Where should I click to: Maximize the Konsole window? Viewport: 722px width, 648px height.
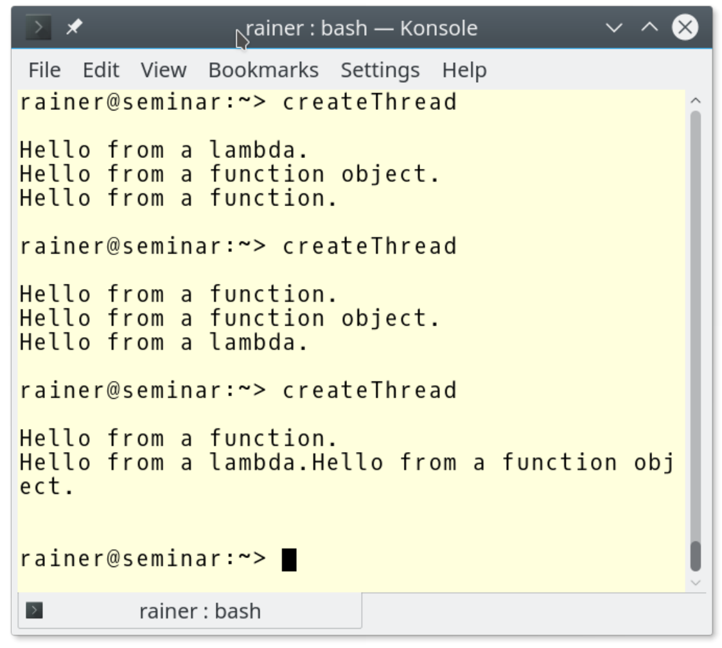pyautogui.click(x=649, y=28)
